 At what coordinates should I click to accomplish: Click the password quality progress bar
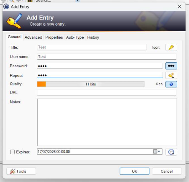(91, 84)
